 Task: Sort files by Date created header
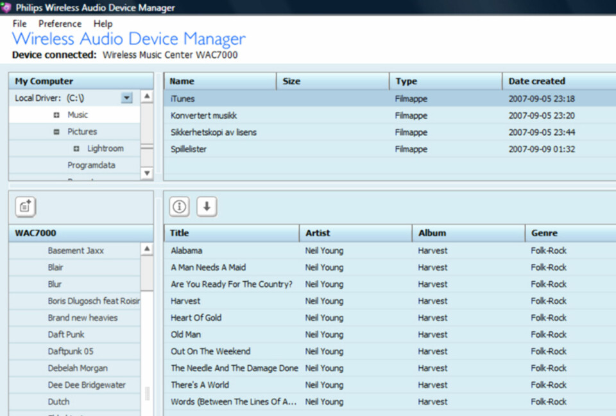(x=560, y=81)
